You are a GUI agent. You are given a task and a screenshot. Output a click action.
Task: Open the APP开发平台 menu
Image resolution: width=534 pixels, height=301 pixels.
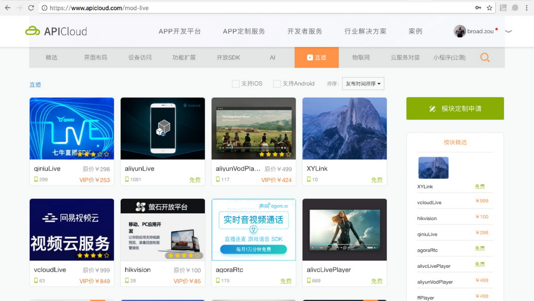(179, 32)
